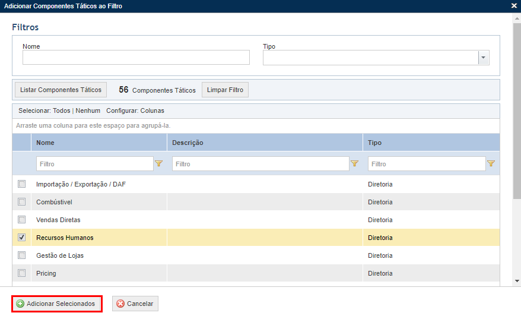Click the filter funnel icon for Tipo column
The image size is (521, 319).
click(491, 163)
